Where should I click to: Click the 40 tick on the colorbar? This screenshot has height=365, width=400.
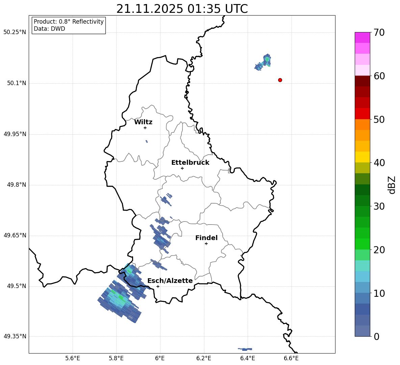point(379,163)
